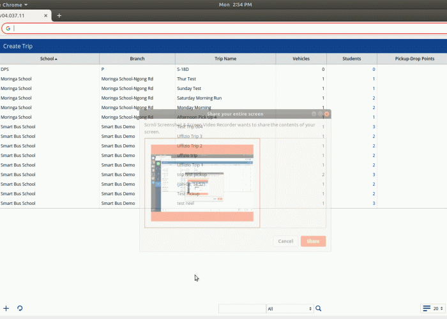This screenshot has width=447, height=319.
Task: Click the search text field at bottom
Action: point(241,309)
